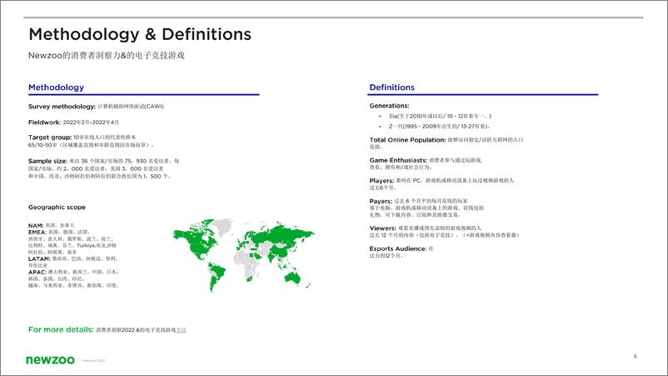Click the 'NAM:' region label
Image resolution: width=668 pixels, height=376 pixels.
[x=36, y=225]
